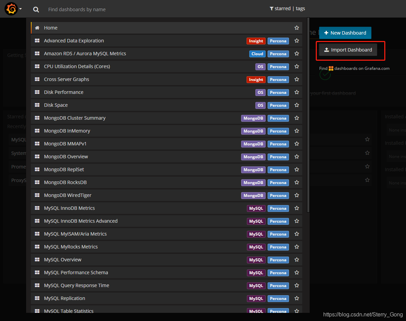The width and height of the screenshot is (406, 321).
Task: Star Amazon RDS / Aurora MySQL Metrics
Action: coord(297,54)
